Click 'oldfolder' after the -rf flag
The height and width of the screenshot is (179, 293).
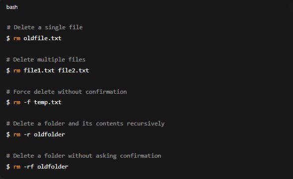(x=53, y=167)
